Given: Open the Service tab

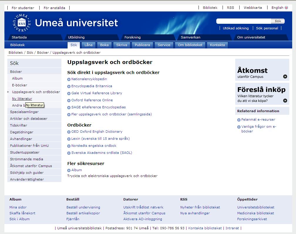Looking at the screenshot, I should (x=164, y=45).
